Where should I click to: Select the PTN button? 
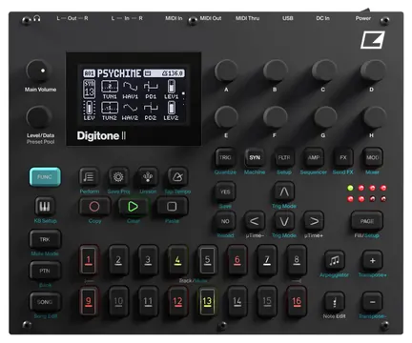pyautogui.click(x=45, y=271)
